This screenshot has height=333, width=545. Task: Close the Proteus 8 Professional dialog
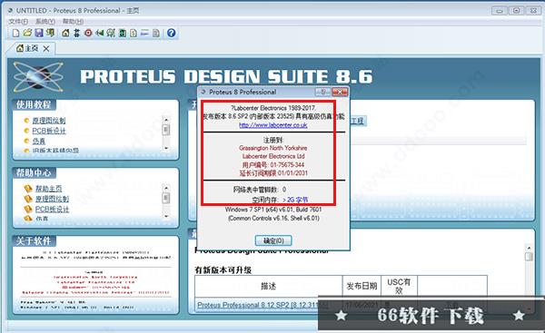point(340,92)
